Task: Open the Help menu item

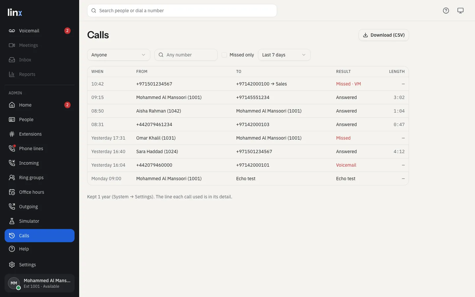Action: click(40, 249)
